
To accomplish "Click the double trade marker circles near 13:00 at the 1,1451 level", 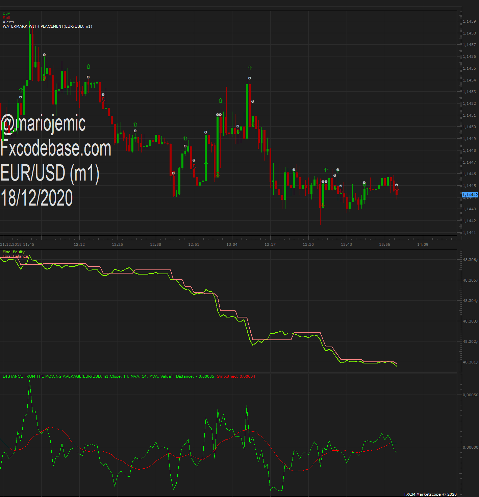I will pyautogui.click(x=219, y=115).
